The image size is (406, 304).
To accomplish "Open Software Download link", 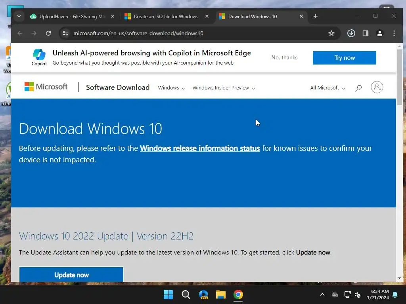I will pyautogui.click(x=118, y=87).
